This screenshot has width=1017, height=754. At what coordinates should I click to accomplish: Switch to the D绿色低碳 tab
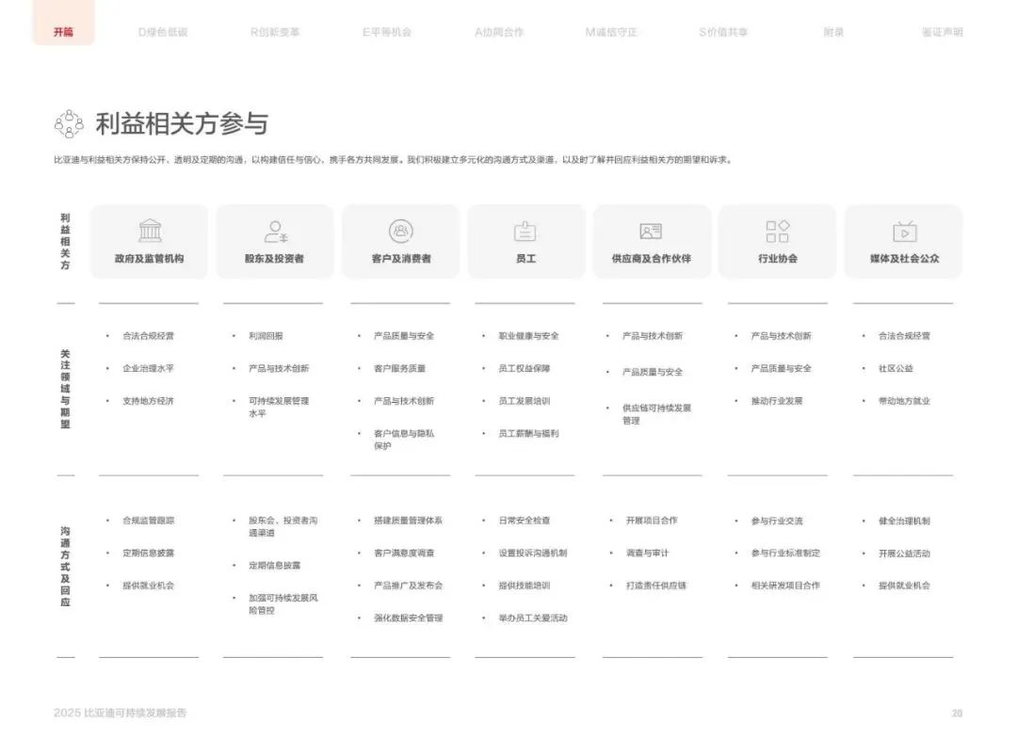pos(163,32)
